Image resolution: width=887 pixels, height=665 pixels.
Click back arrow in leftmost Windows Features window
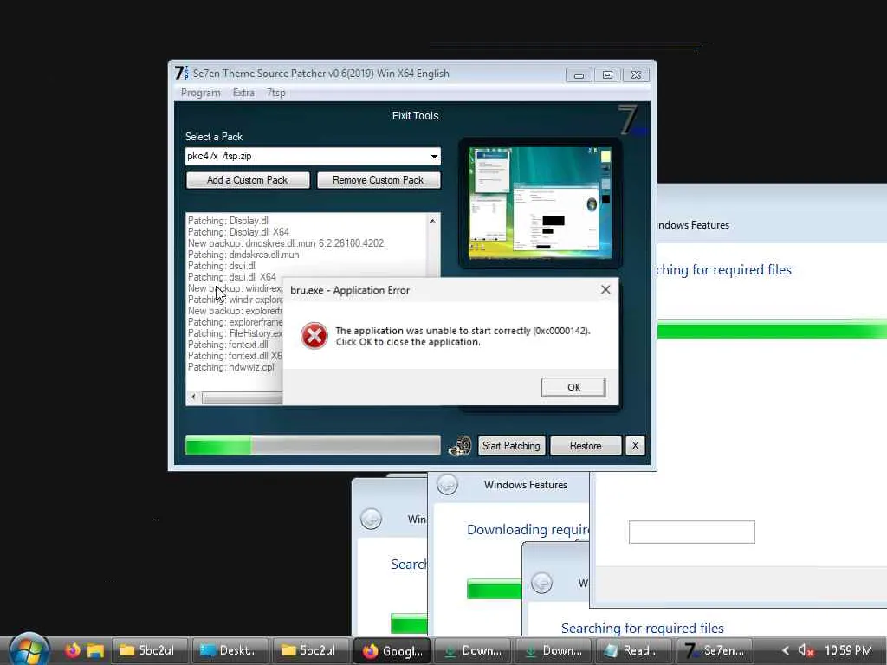[371, 519]
